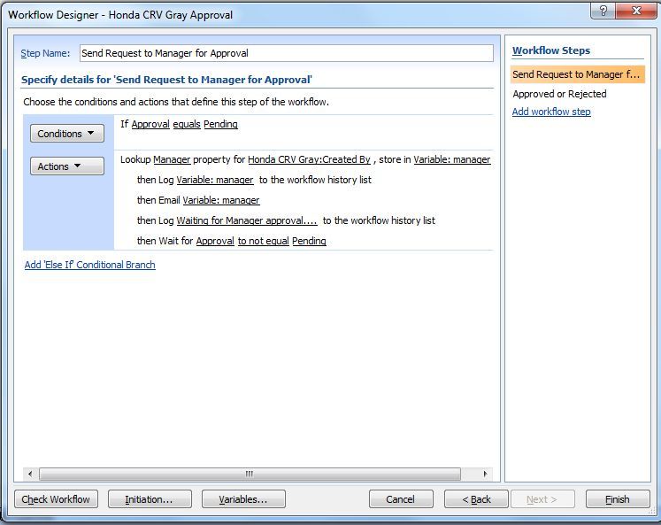The image size is (661, 525).
Task: Click the Finish button
Action: [x=618, y=499]
